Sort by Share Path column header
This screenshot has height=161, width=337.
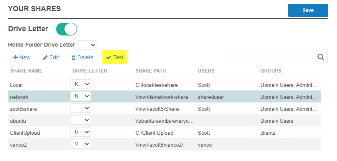coord(151,71)
